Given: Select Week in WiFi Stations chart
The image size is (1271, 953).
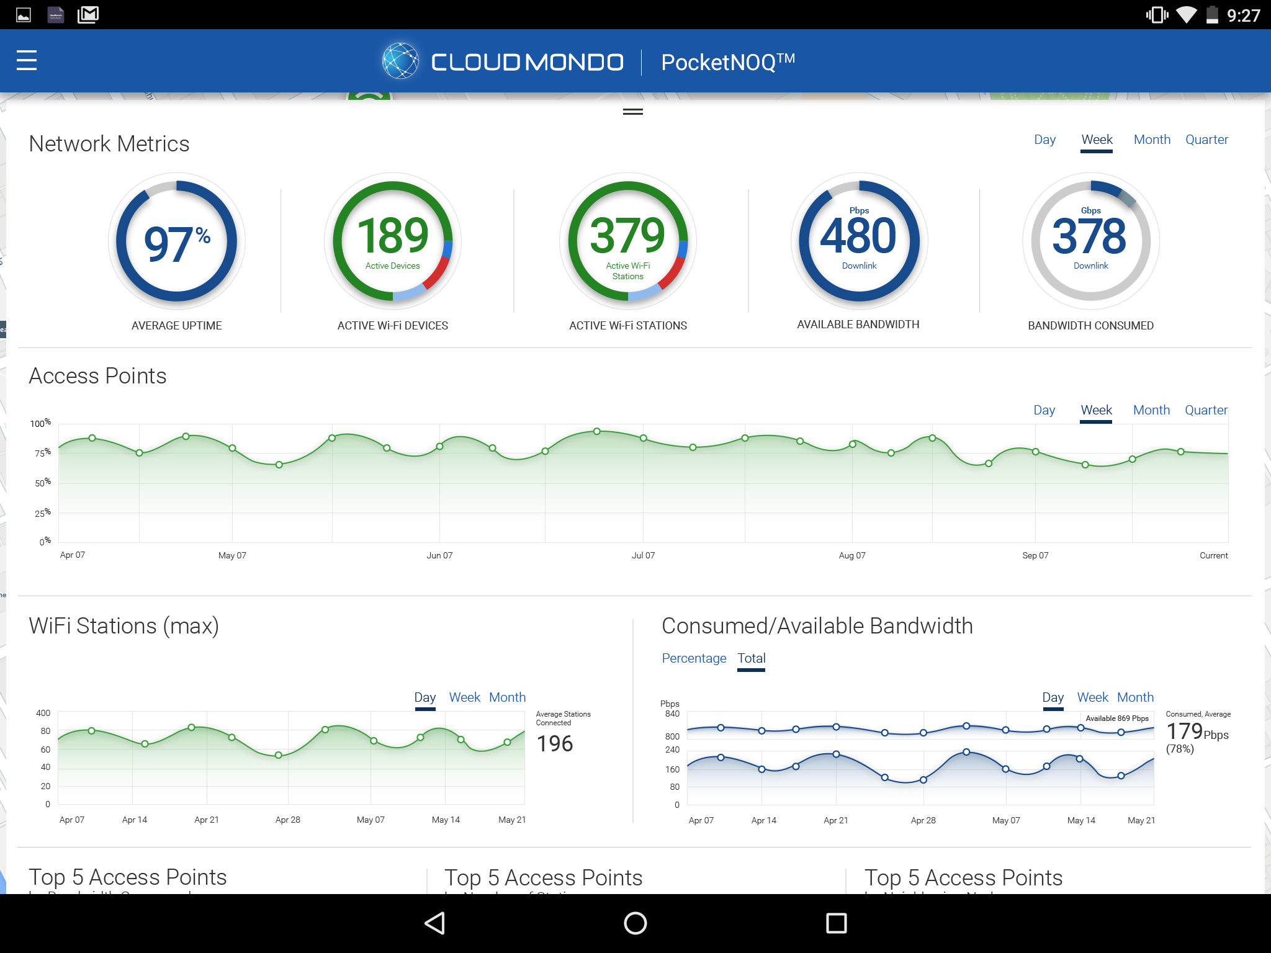Looking at the screenshot, I should pyautogui.click(x=464, y=697).
